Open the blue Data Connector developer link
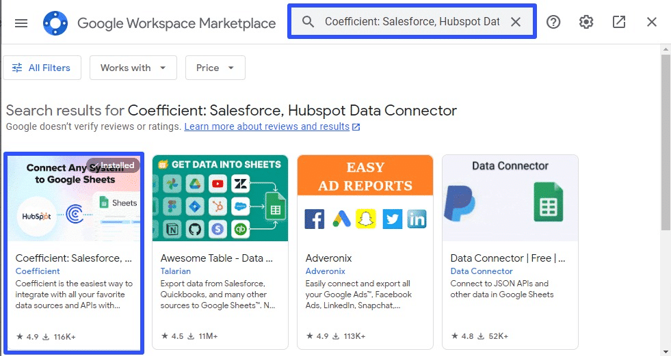 tap(482, 271)
